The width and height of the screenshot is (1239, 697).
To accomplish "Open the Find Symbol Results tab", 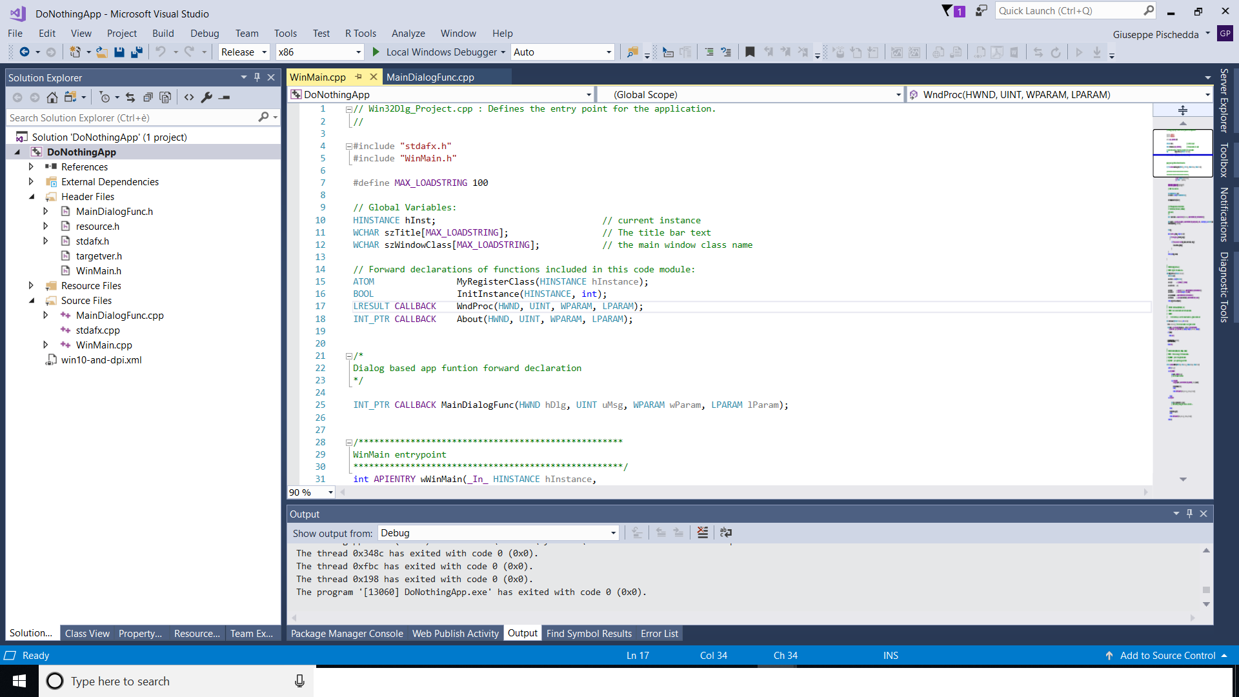I will (x=589, y=634).
